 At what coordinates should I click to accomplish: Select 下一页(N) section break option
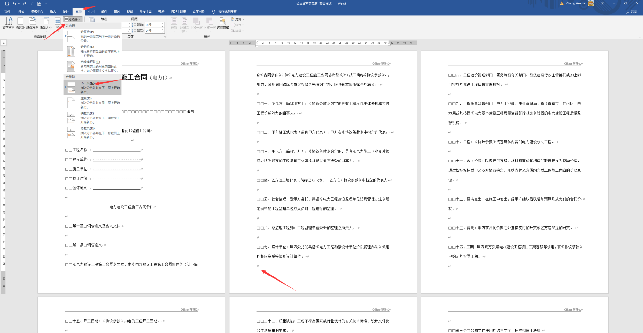coord(93,87)
